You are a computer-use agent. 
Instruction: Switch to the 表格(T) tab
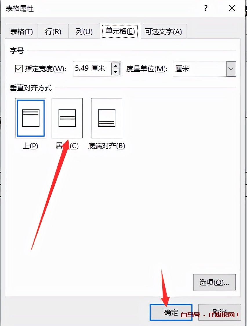click(x=21, y=32)
